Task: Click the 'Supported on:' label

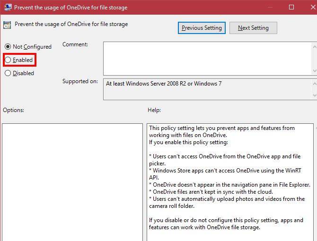Action: tap(80, 81)
